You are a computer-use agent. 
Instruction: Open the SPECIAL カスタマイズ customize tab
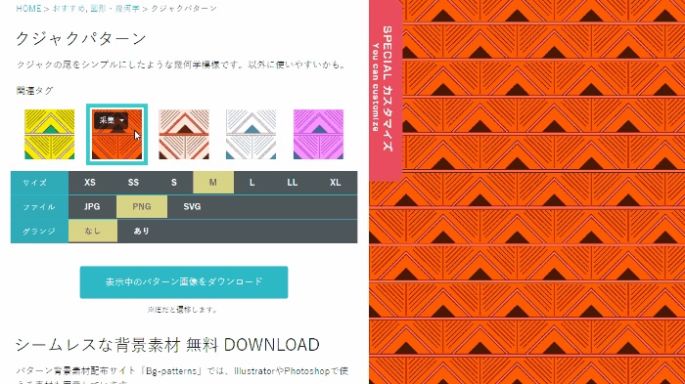pos(386,90)
